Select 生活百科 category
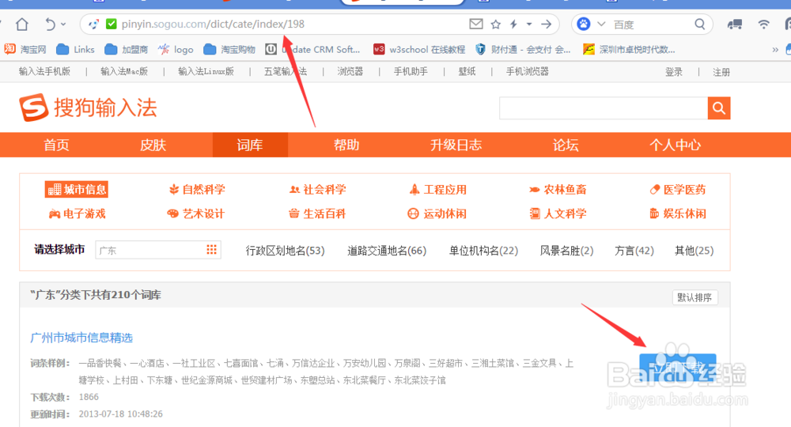Image resolution: width=791 pixels, height=427 pixels. [317, 213]
